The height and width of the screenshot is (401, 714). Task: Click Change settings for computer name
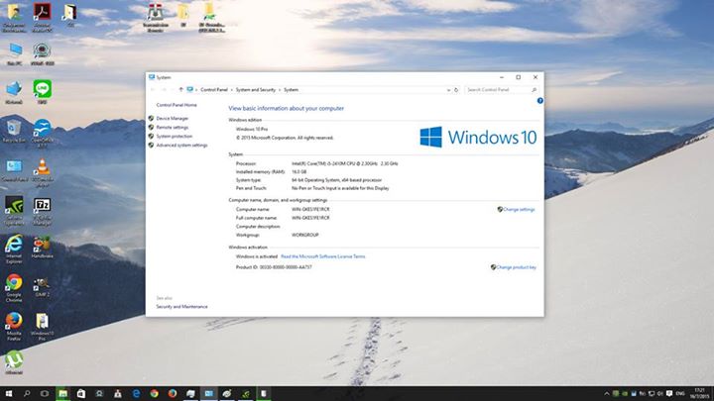tap(519, 210)
